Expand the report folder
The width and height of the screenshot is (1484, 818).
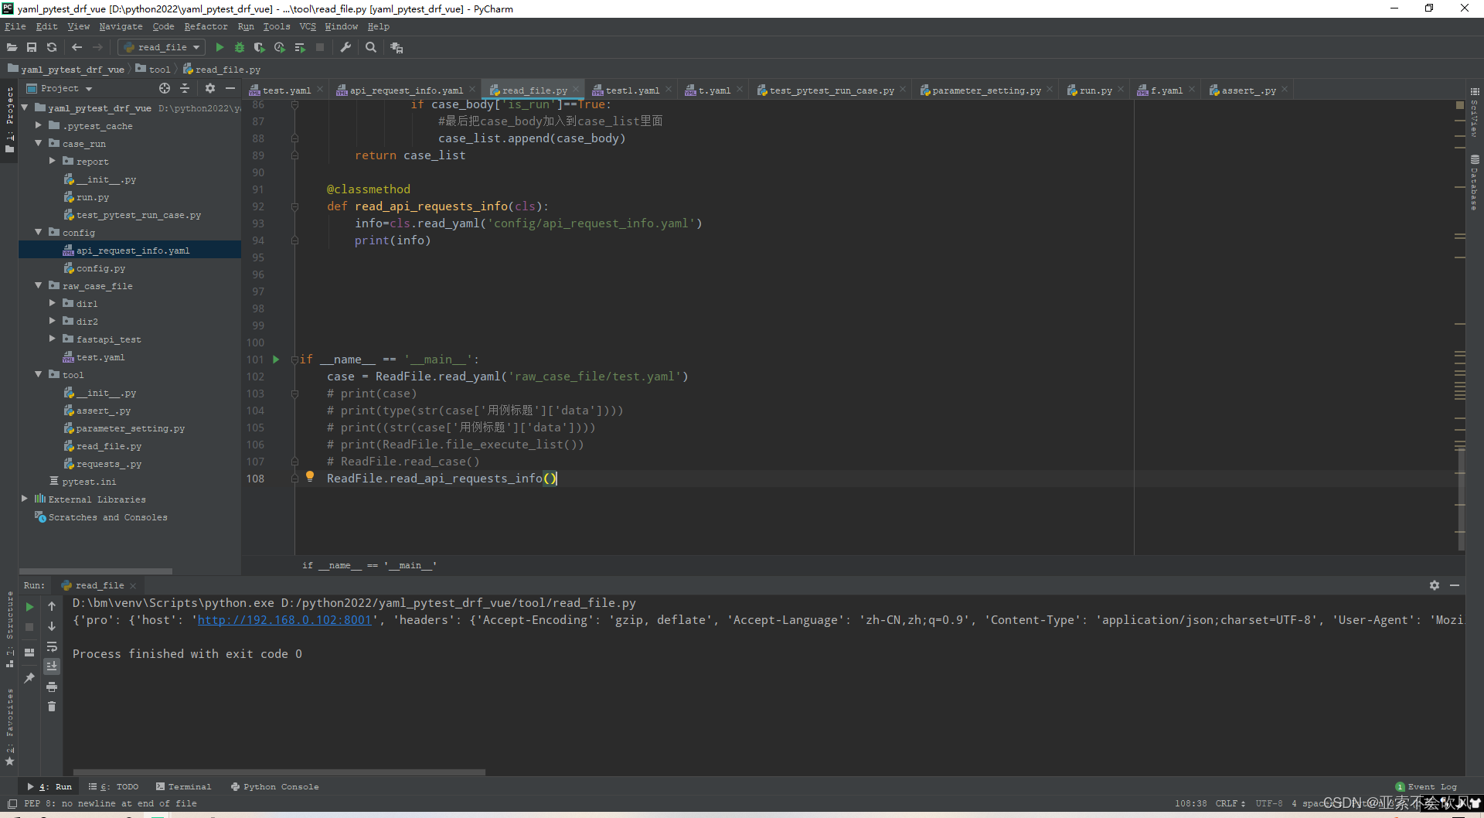coord(52,161)
